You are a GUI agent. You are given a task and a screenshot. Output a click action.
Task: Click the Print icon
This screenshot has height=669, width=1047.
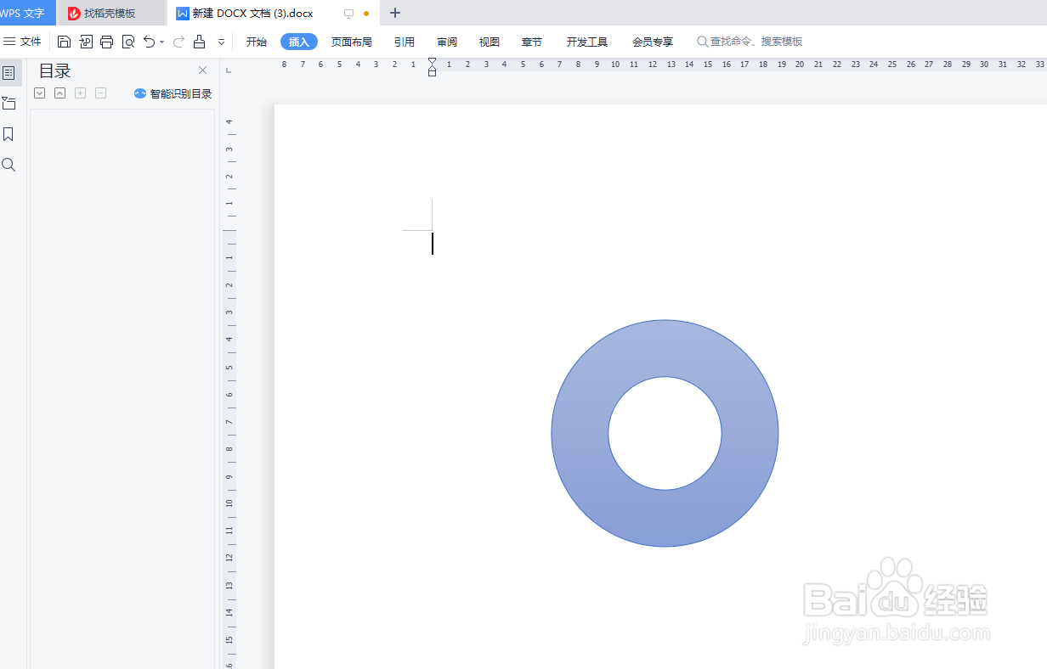click(108, 41)
